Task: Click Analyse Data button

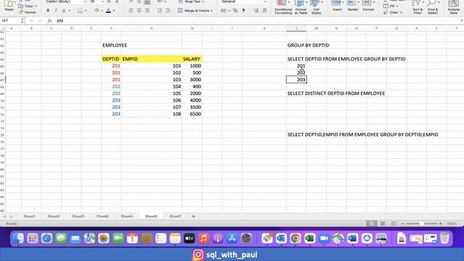Action: tap(454, 7)
